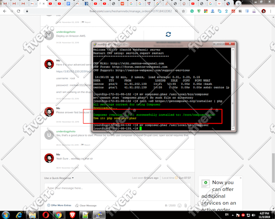Click the EN language indicator

tap(227, 215)
